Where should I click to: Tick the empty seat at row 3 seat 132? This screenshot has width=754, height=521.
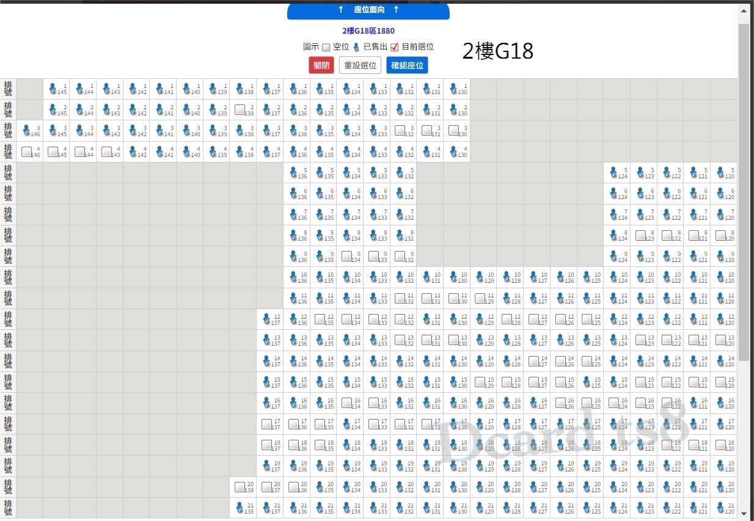pyautogui.click(x=400, y=131)
